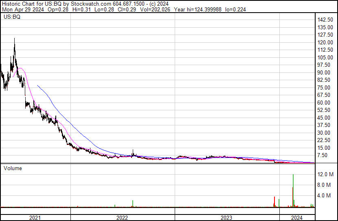This screenshot has width=338, height=221.
Task: Click the 4.0 M volume axis label
Action: 326,195
